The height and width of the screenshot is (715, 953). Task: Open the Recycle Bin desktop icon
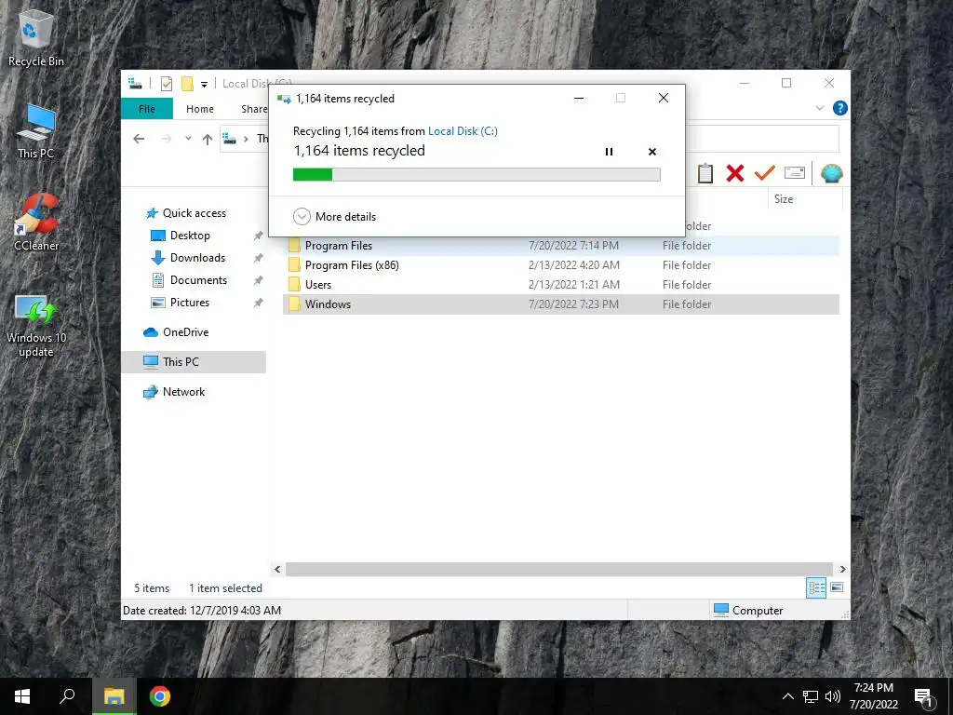(36, 37)
